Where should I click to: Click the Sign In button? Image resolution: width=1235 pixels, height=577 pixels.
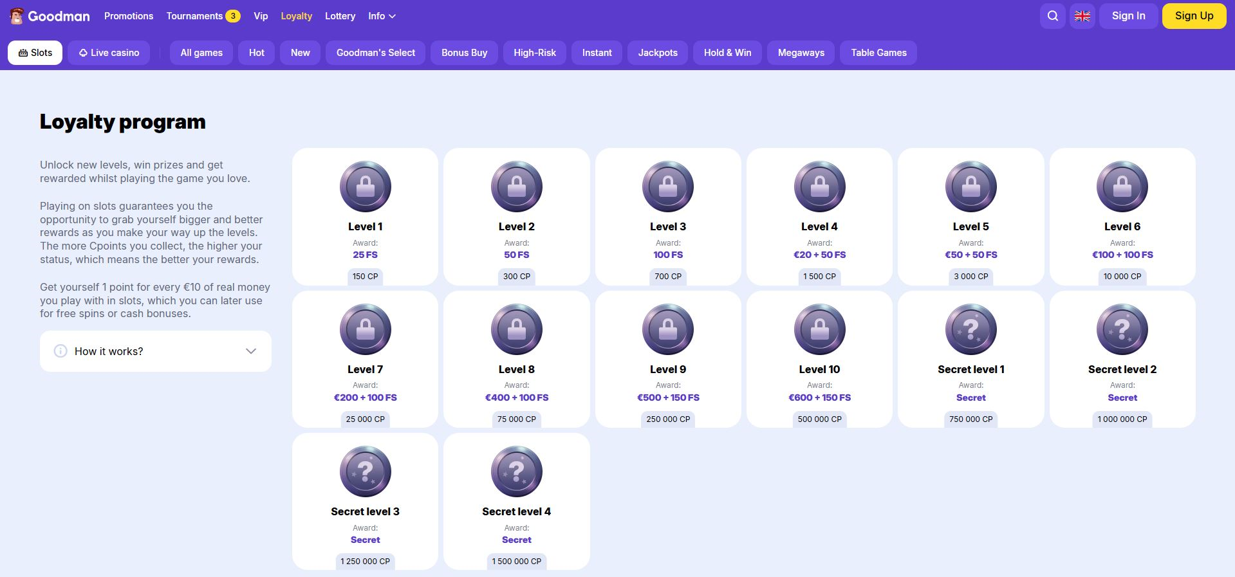coord(1128,16)
